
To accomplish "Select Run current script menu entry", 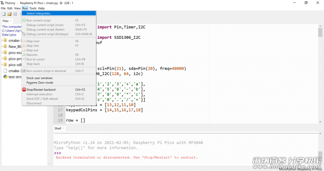I will pos(59,21).
